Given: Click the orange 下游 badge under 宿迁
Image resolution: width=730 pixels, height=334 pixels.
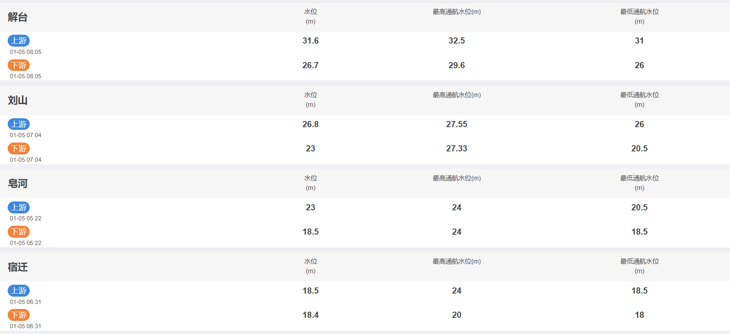Looking at the screenshot, I should (x=19, y=315).
